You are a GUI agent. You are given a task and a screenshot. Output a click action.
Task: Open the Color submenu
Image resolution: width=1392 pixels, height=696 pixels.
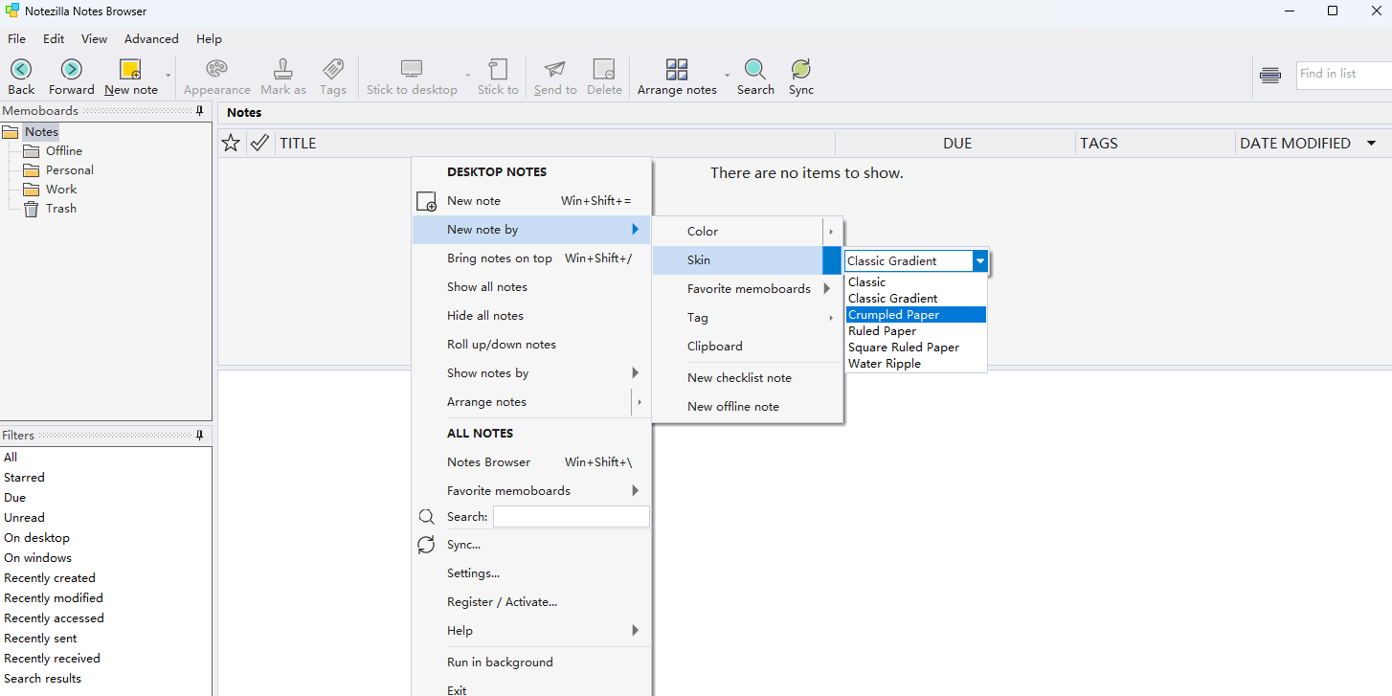click(x=703, y=232)
